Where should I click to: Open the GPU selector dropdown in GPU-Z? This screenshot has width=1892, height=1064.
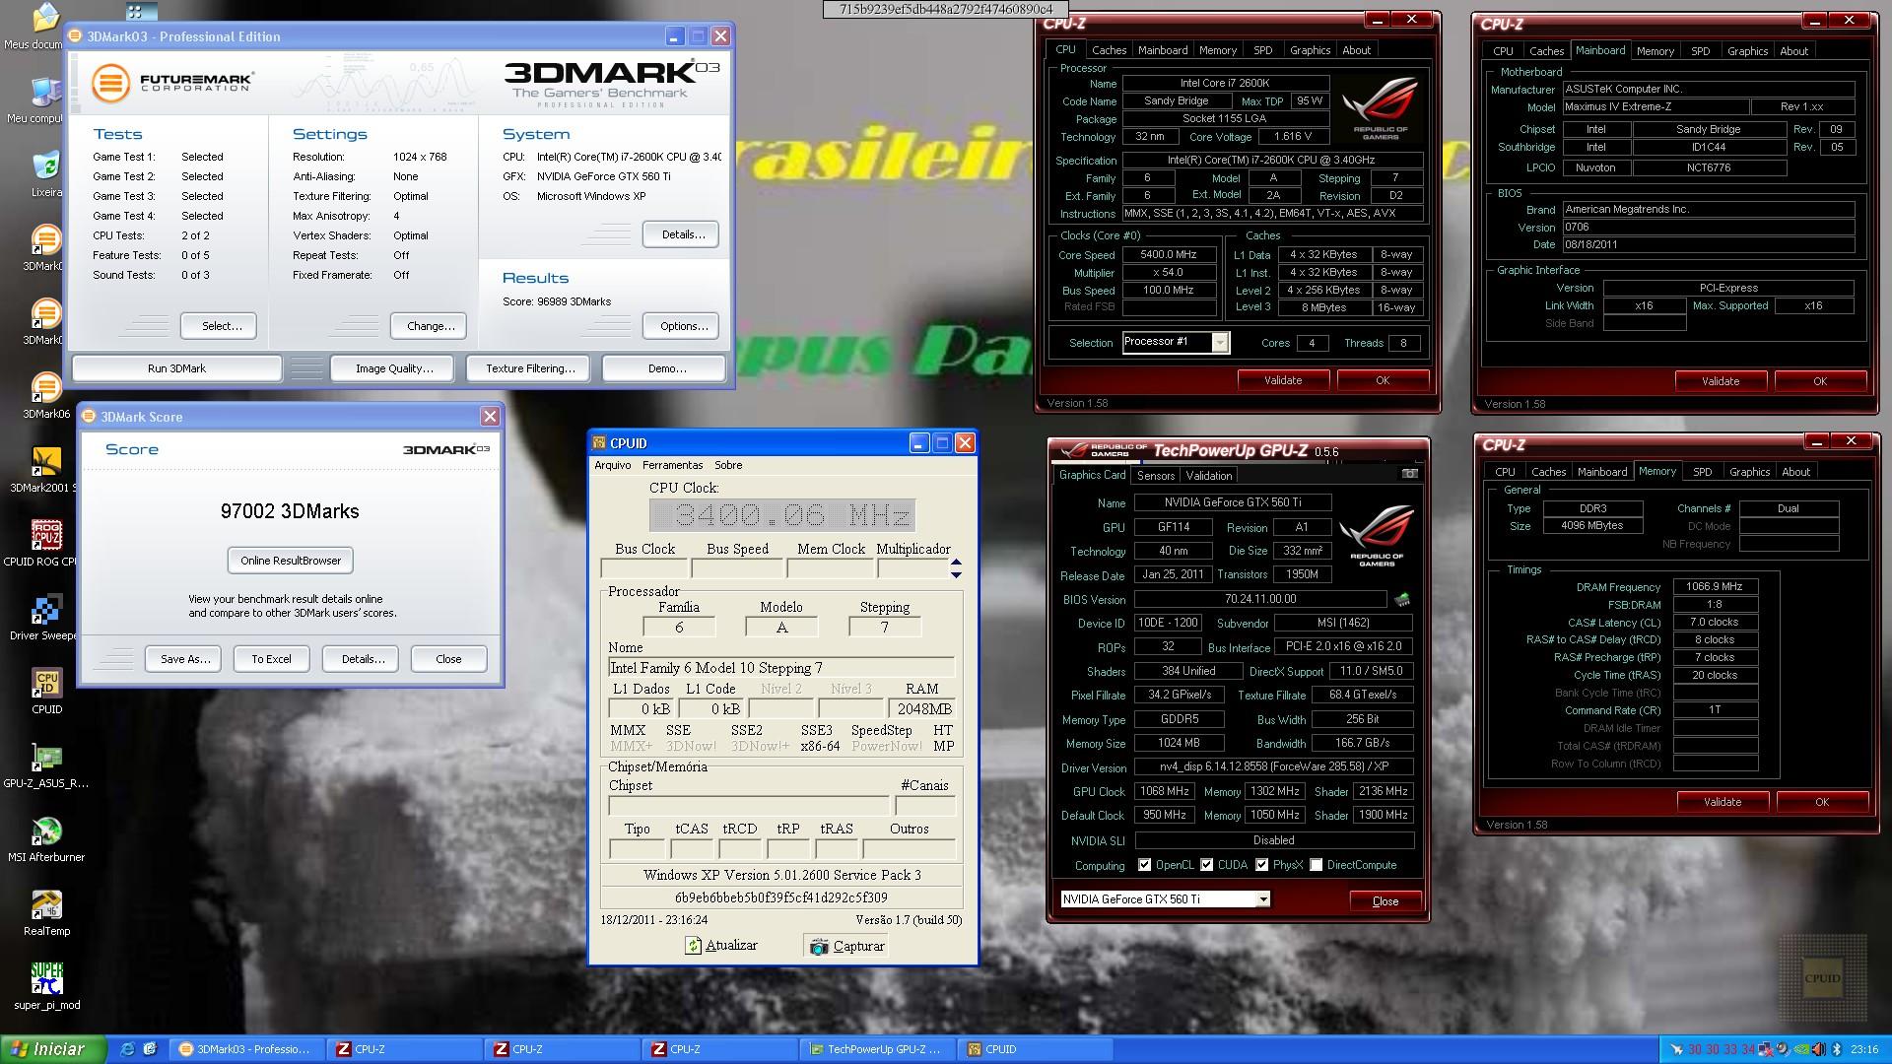pyautogui.click(x=1262, y=899)
